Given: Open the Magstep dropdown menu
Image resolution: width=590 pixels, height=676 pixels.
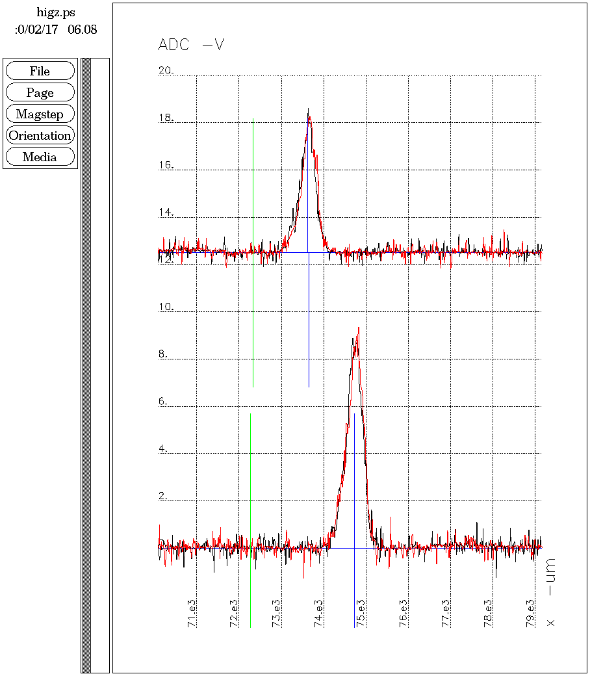Looking at the screenshot, I should pyautogui.click(x=40, y=114).
